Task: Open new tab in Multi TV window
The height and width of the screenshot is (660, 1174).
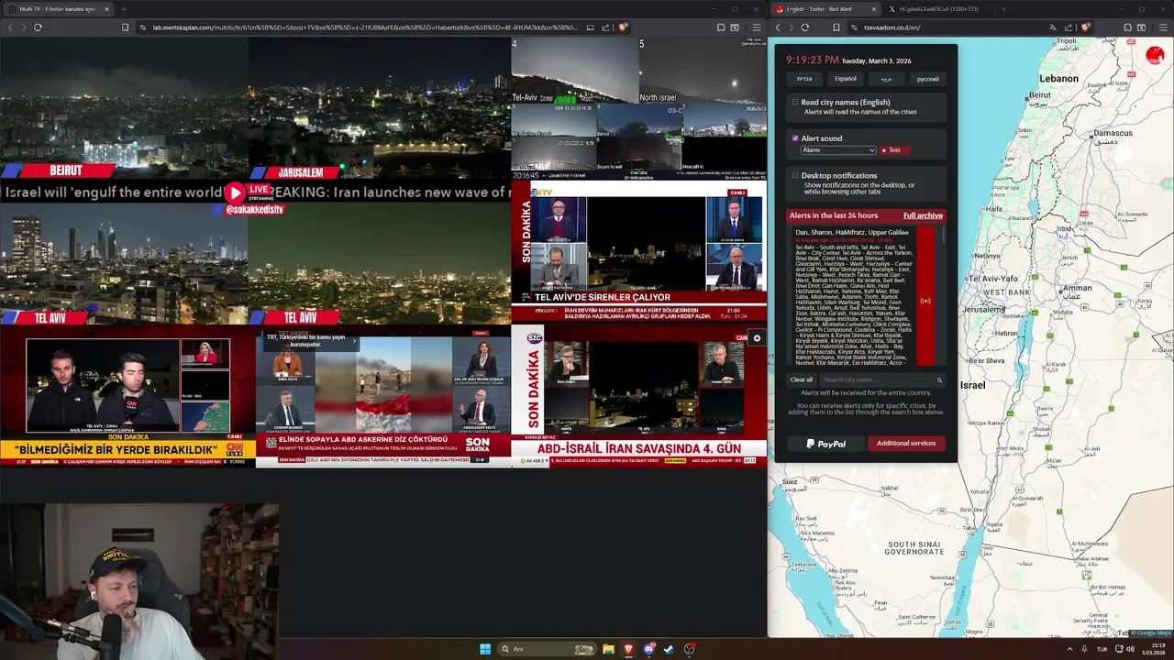Action: pyautogui.click(x=123, y=9)
